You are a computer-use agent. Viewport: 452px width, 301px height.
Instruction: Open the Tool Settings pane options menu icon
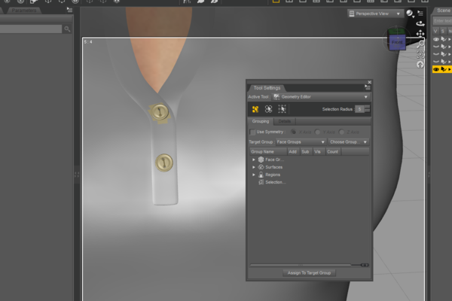click(368, 87)
